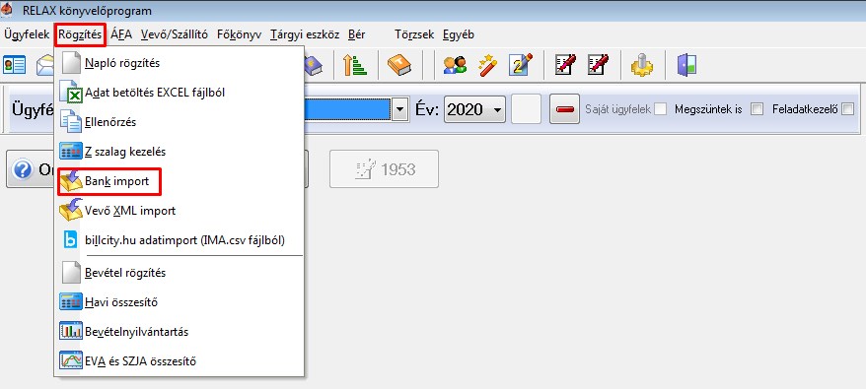Select the Bank import entry
Screen dimensions: 866x389
(179, 181)
